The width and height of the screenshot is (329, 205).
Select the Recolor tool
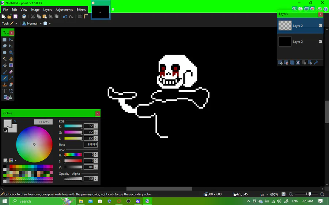[x=11, y=84]
